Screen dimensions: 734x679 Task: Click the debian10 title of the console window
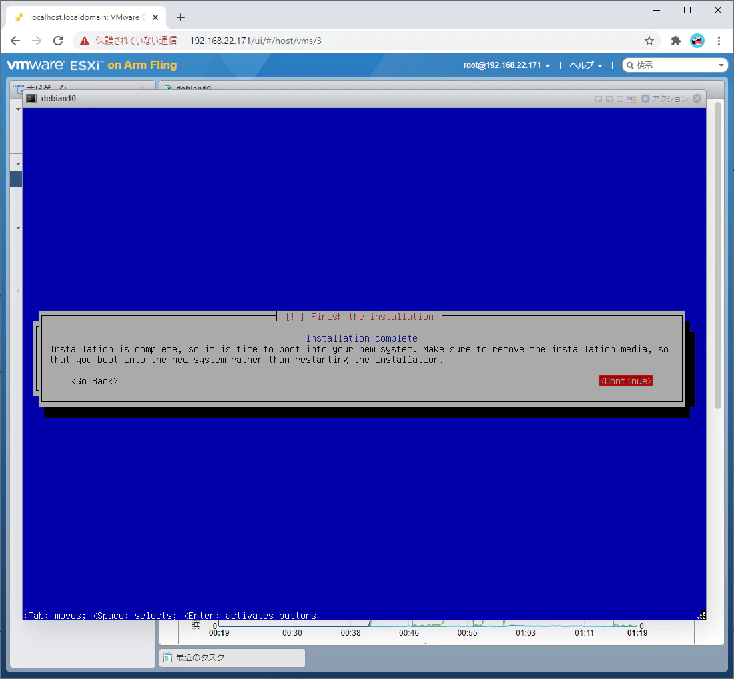59,99
